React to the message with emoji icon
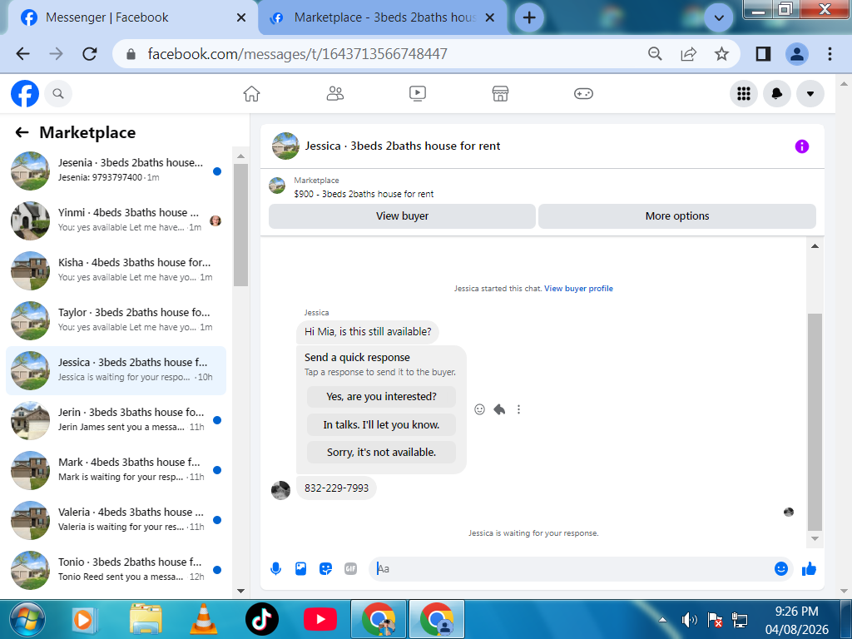852x639 pixels. coord(479,409)
